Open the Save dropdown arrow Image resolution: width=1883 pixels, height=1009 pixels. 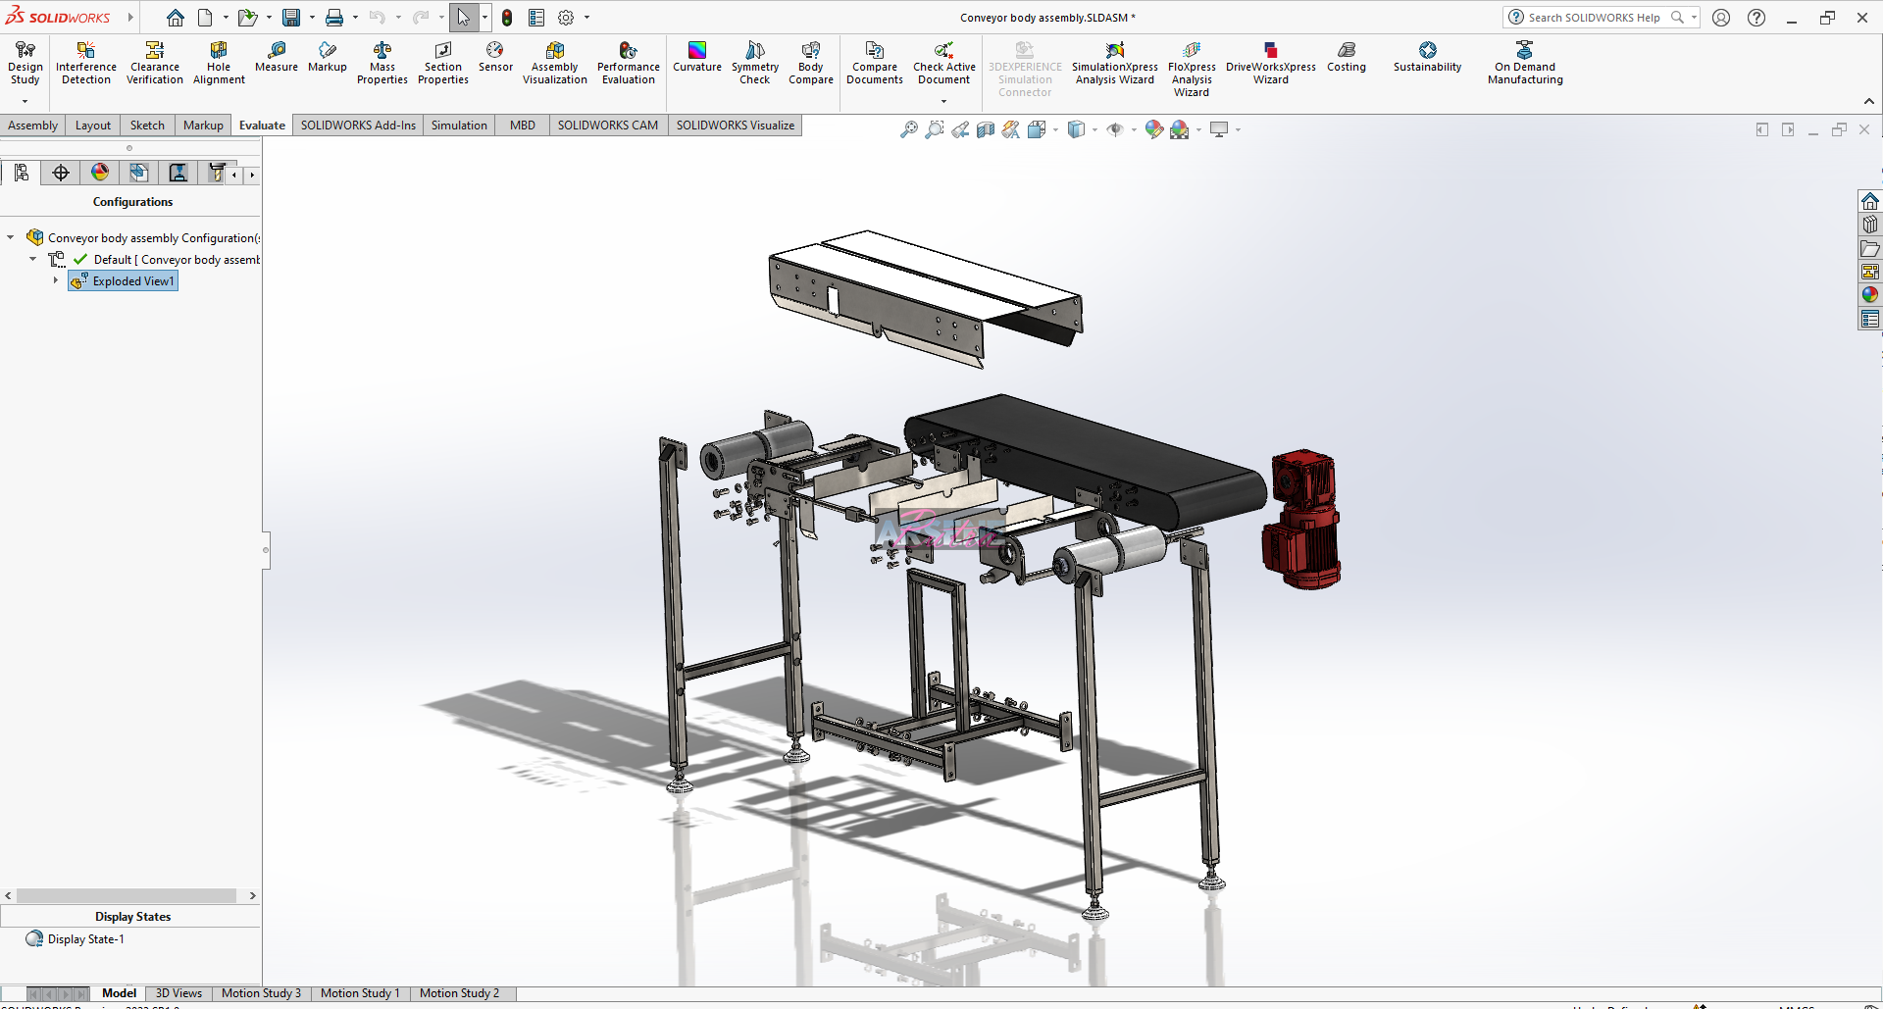click(312, 18)
